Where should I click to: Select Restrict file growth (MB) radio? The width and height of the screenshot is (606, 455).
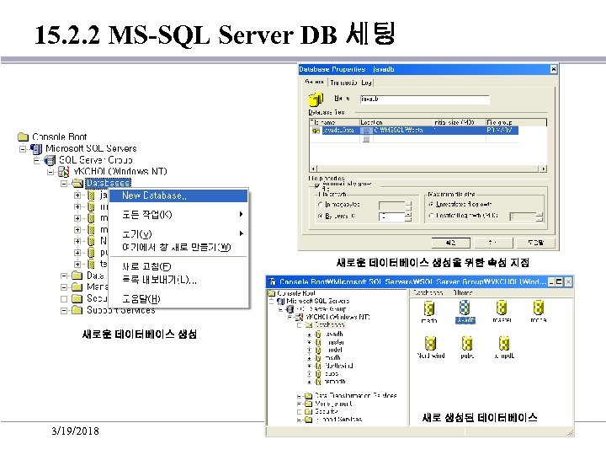[431, 215]
